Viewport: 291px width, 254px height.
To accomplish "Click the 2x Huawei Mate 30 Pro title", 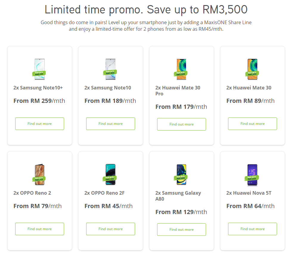I will [x=178, y=91].
